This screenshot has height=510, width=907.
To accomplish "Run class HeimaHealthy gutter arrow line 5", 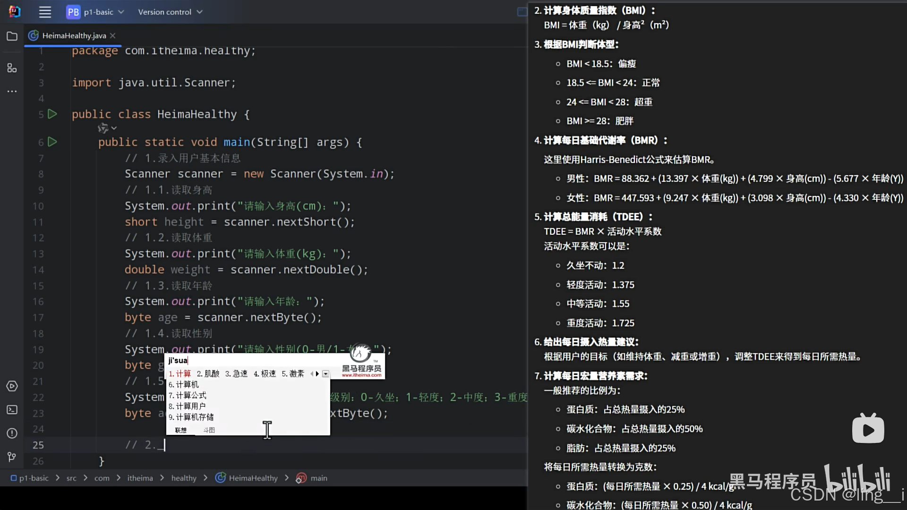I will click(52, 114).
